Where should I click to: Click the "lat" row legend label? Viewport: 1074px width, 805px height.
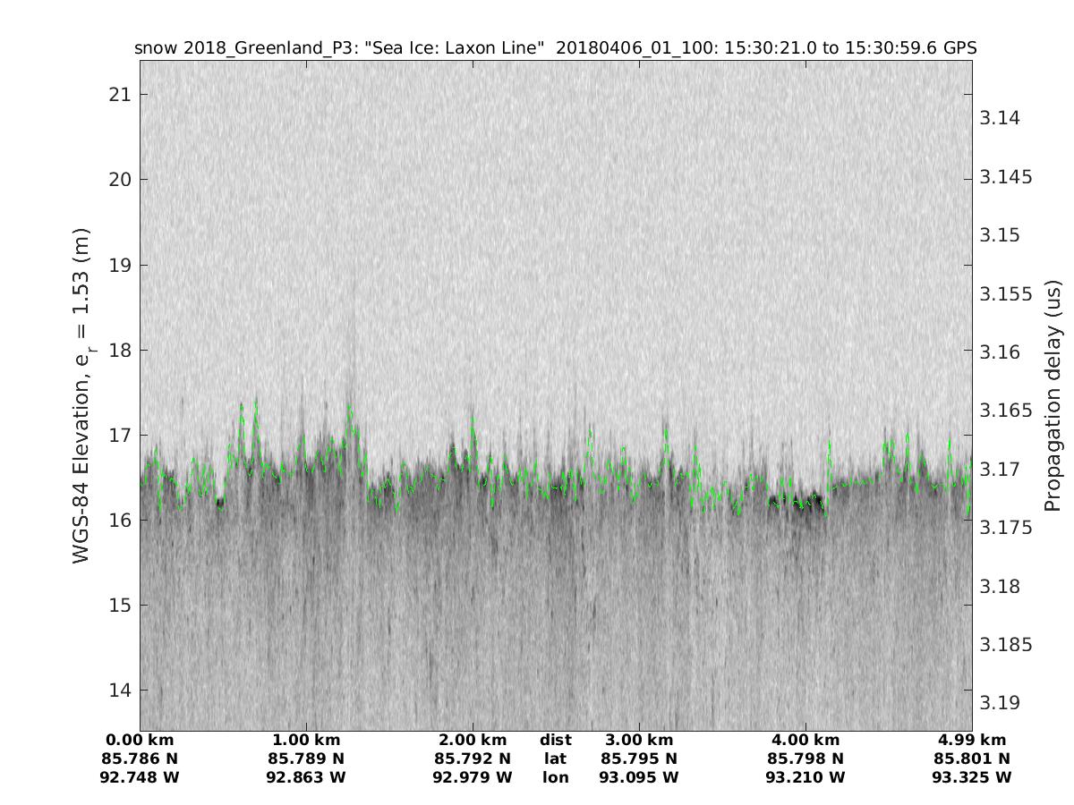555,758
